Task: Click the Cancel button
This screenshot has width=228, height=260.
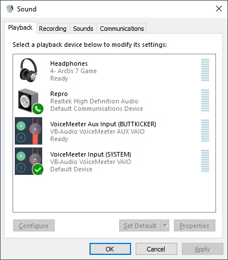Action: point(156,249)
